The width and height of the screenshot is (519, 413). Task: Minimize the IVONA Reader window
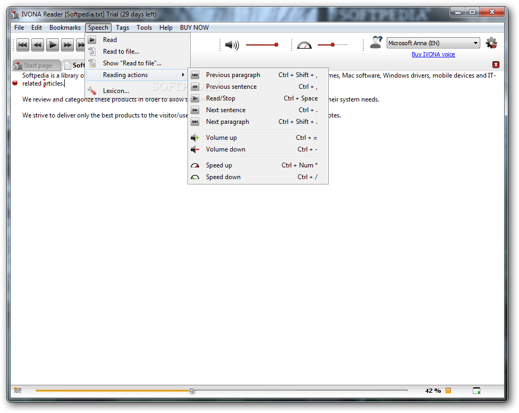tap(458, 13)
